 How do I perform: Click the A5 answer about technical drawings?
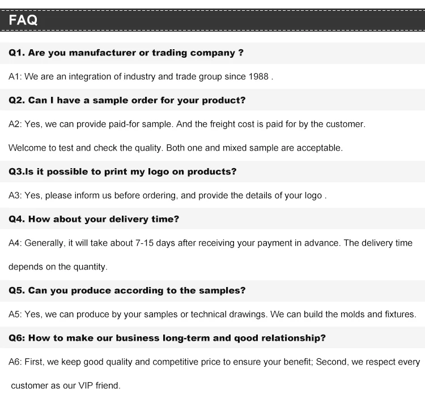pyautogui.click(x=212, y=314)
